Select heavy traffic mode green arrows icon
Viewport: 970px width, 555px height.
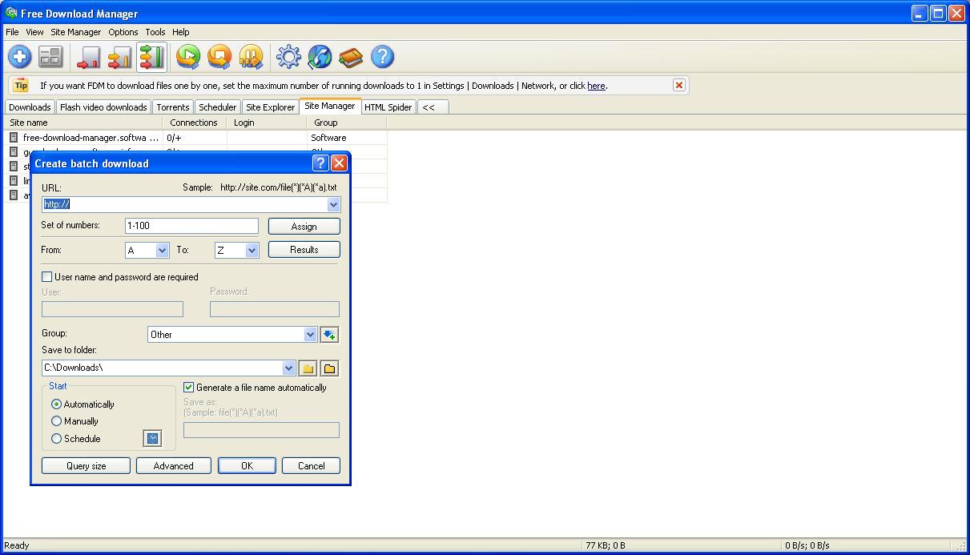pyautogui.click(x=151, y=56)
